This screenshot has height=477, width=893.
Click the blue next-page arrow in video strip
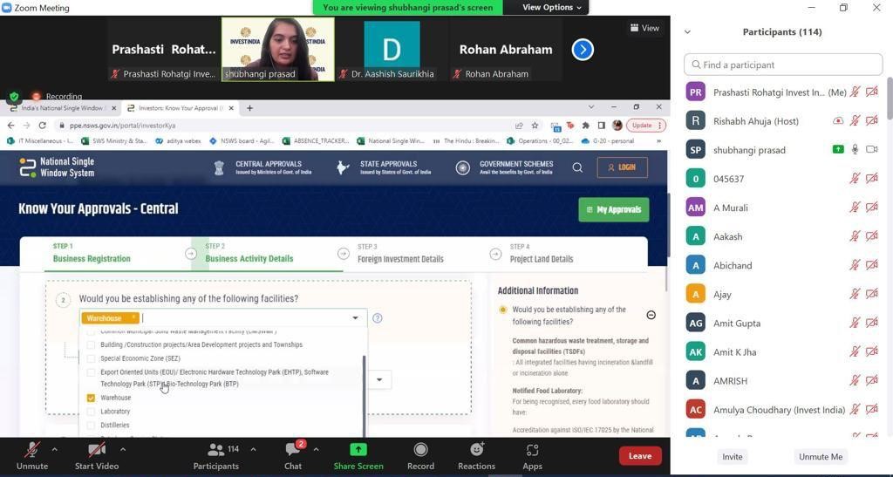[x=582, y=50]
